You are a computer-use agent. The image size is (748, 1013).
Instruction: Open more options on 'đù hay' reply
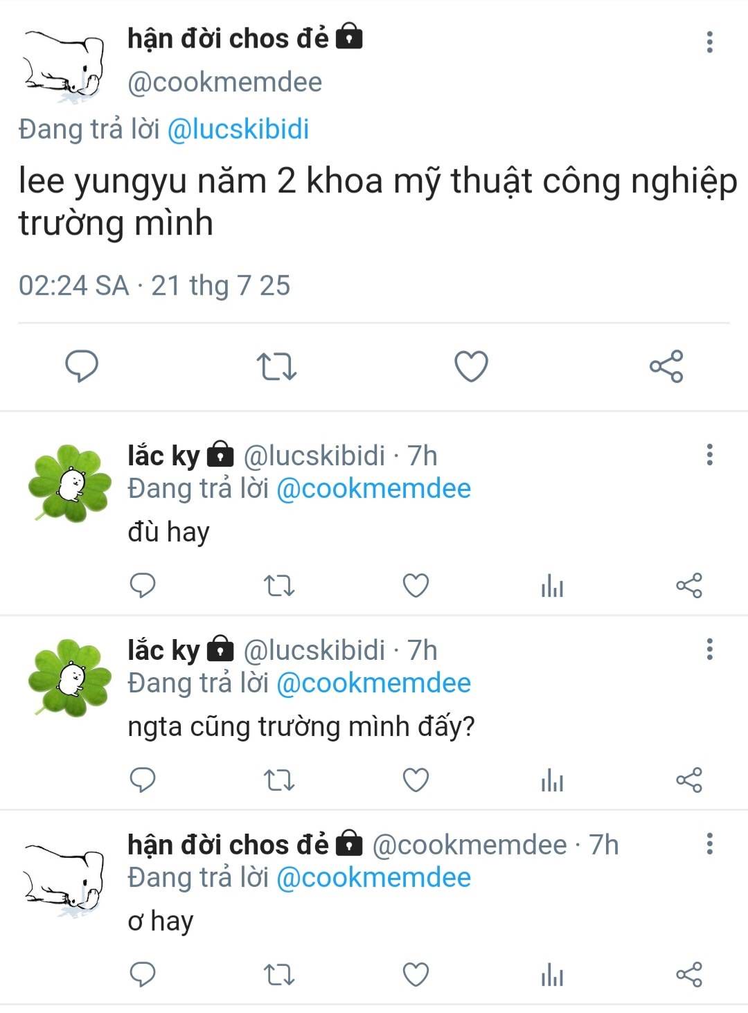[709, 455]
